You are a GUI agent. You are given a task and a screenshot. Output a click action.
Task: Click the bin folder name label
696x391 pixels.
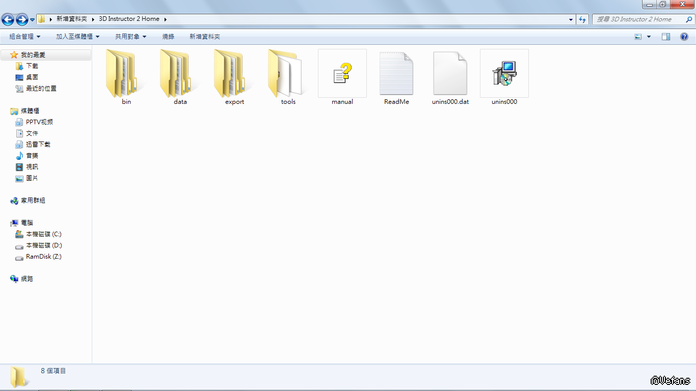tap(126, 102)
